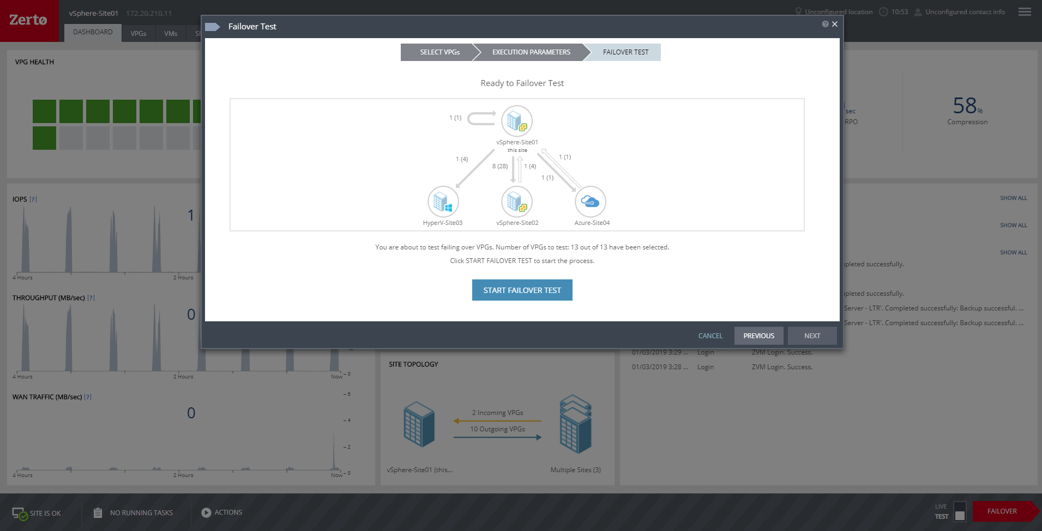Image resolution: width=1042 pixels, height=531 pixels.
Task: Click the 'Ready to Failover Test' heading
Action: click(x=522, y=83)
